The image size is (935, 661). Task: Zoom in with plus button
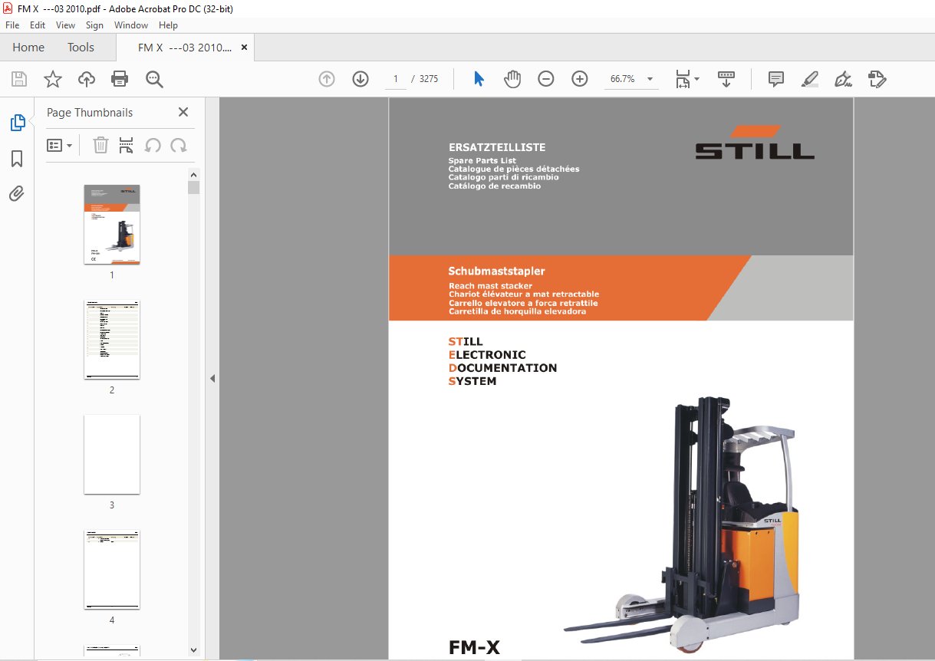tap(580, 79)
